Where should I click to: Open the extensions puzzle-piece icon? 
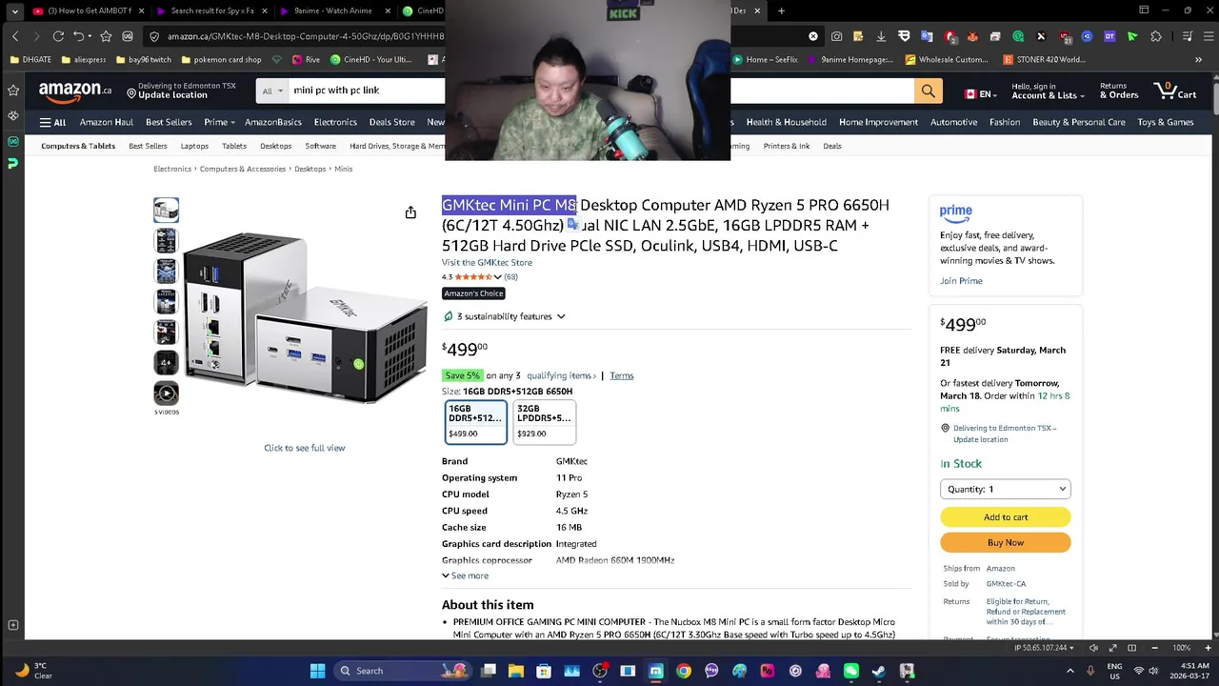click(x=1156, y=36)
